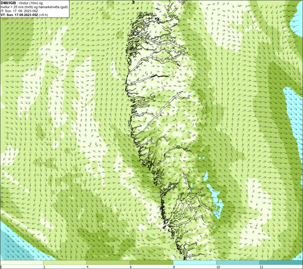Click the colorbar tick label 6
Screen dimensions: 303x269
pos(131,267)
